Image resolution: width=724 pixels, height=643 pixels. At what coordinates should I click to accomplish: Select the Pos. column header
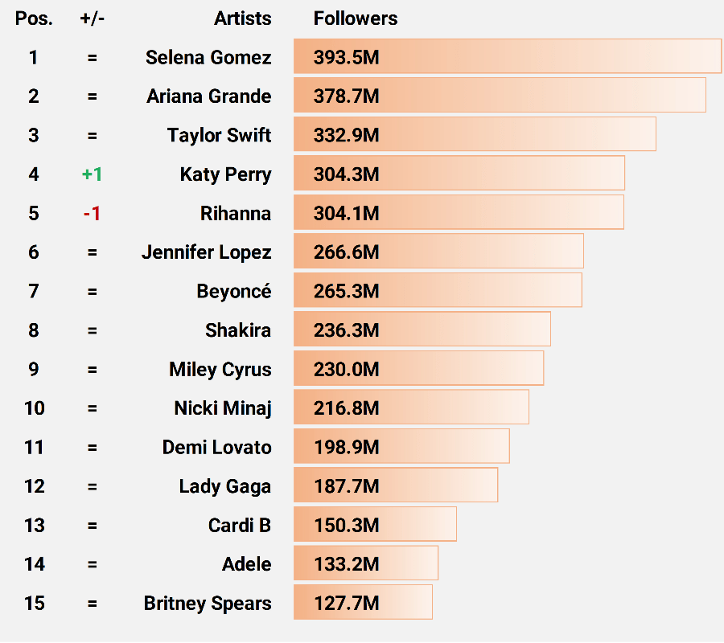pyautogui.click(x=34, y=18)
